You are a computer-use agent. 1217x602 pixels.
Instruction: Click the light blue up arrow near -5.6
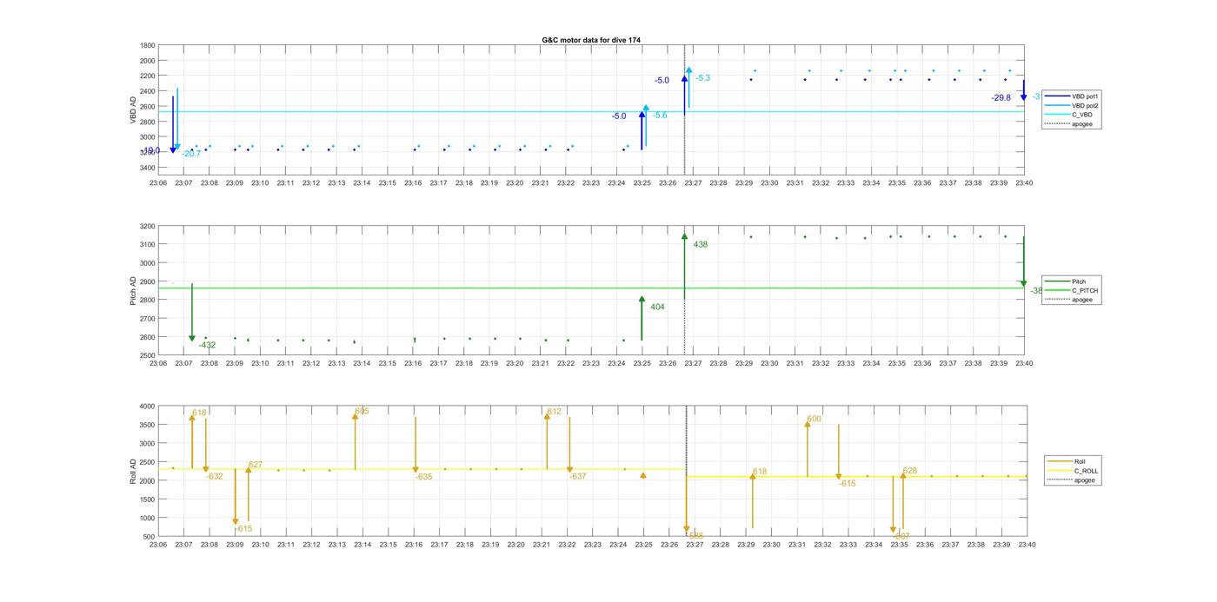point(646,126)
